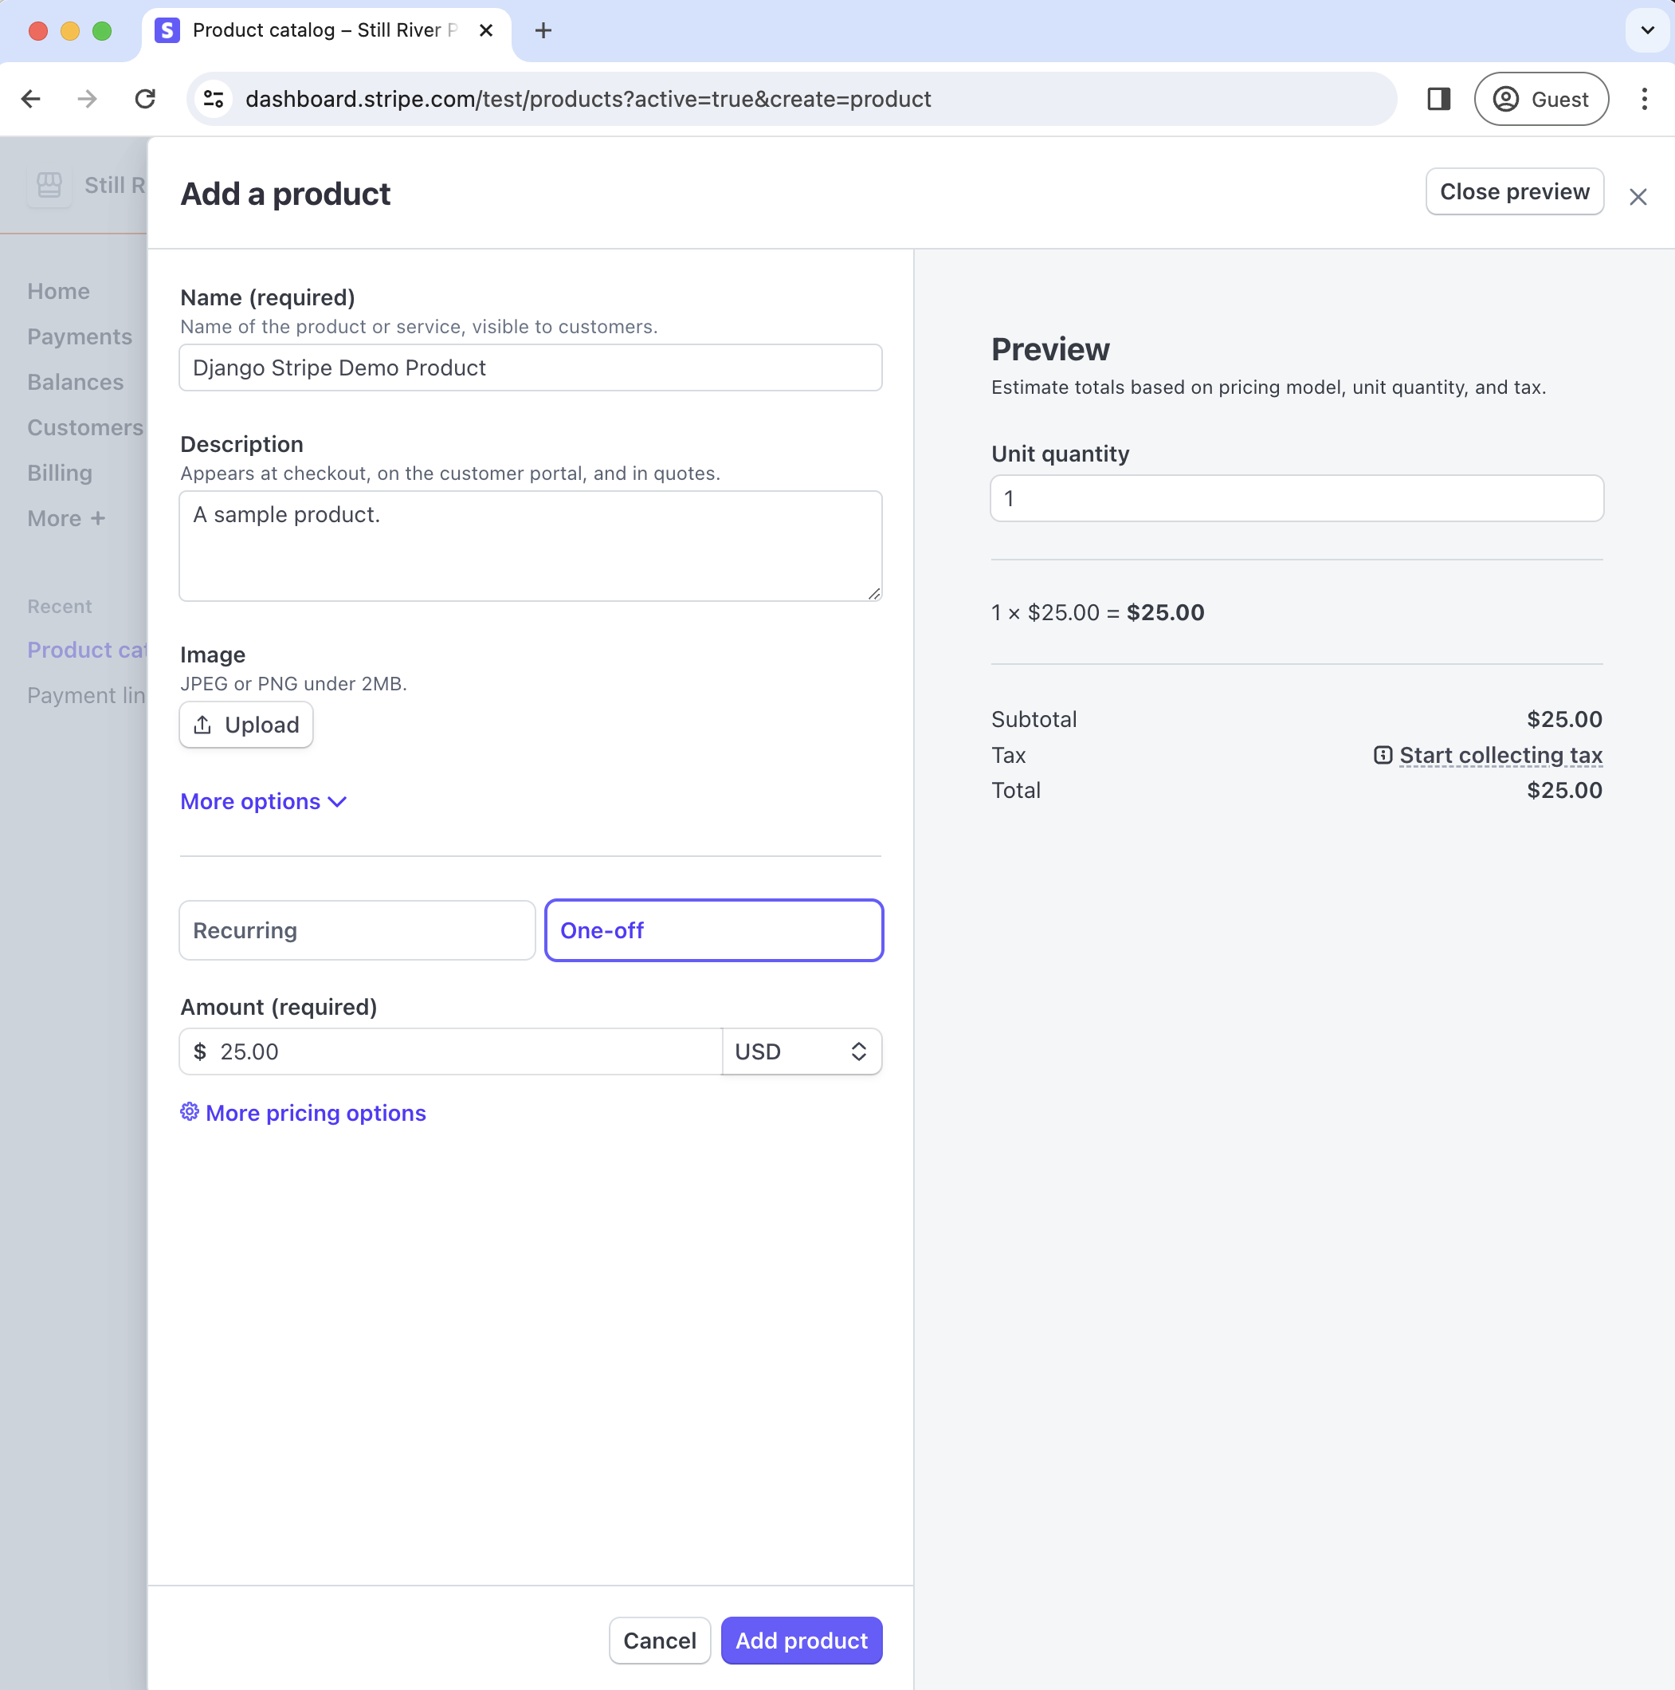
Task: Open Billing in sidebar
Action: pyautogui.click(x=60, y=474)
